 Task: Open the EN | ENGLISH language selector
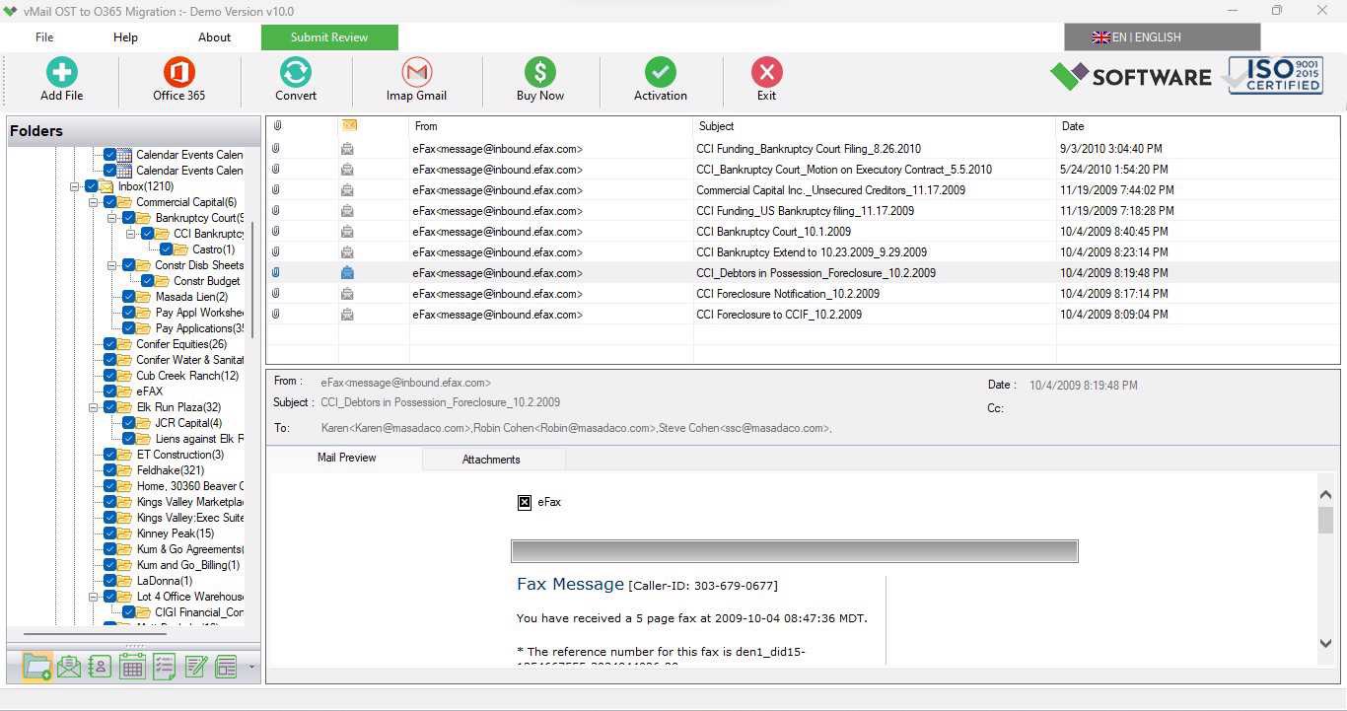coord(1162,37)
